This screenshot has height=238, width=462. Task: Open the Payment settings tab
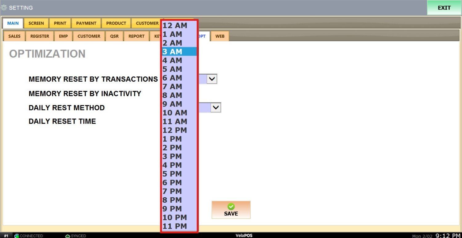(86, 23)
